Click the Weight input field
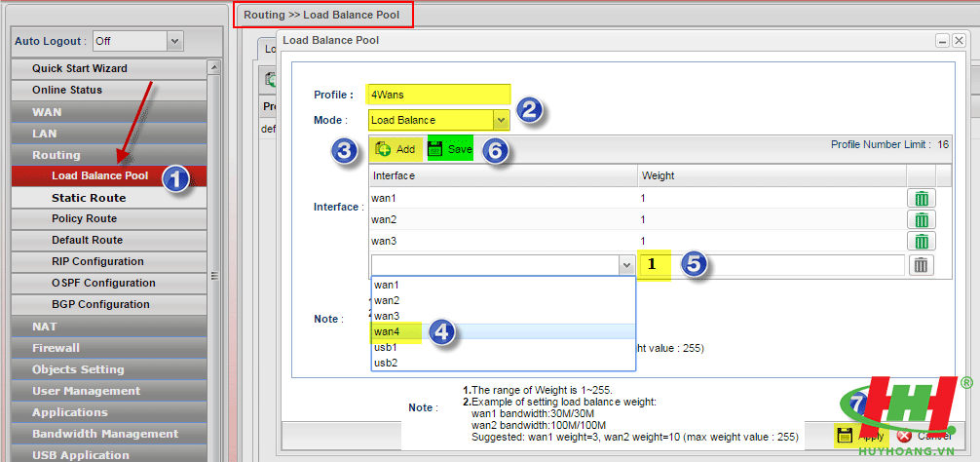Screen dimensions: 980x462 tap(772, 265)
